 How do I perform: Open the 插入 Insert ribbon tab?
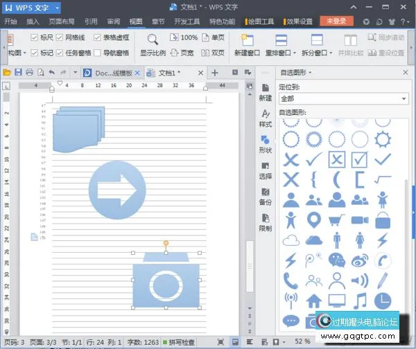[x=33, y=21]
